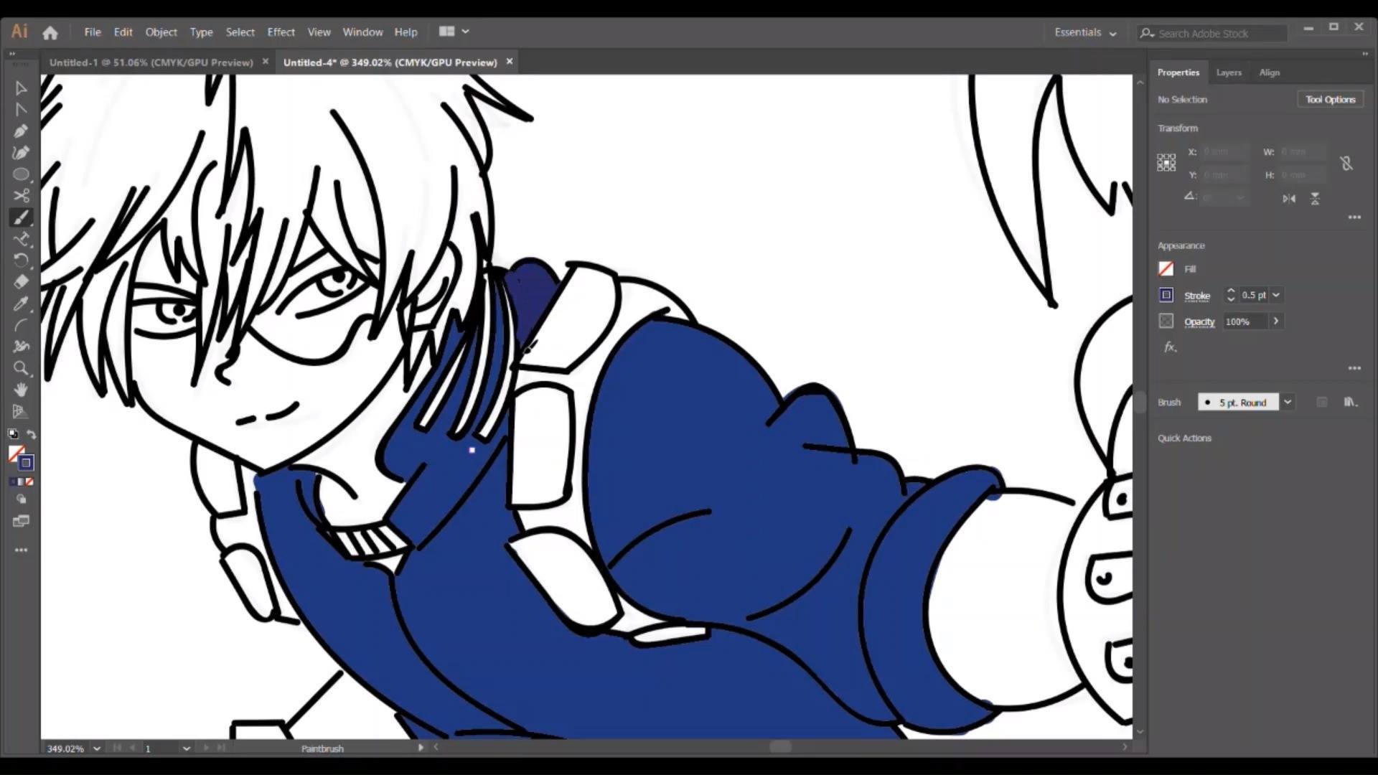Set color mode to solid Color
Image resolution: width=1378 pixels, height=775 pixels.
pos(13,482)
